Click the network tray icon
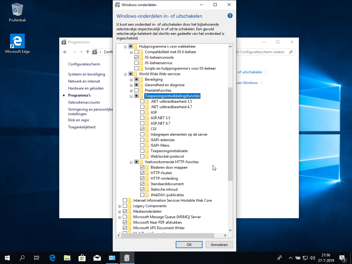Image resolution: width=352 pixels, height=264 pixels. (305, 258)
